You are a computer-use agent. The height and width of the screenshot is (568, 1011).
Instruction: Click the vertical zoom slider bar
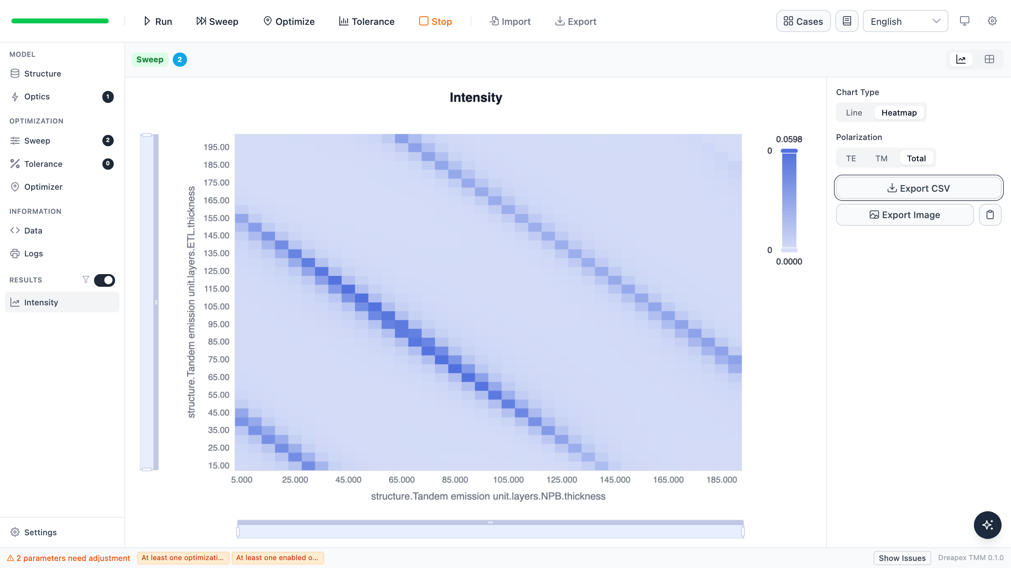click(x=149, y=302)
